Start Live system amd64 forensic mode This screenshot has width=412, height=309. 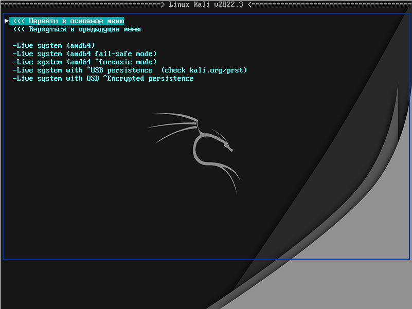point(84,62)
